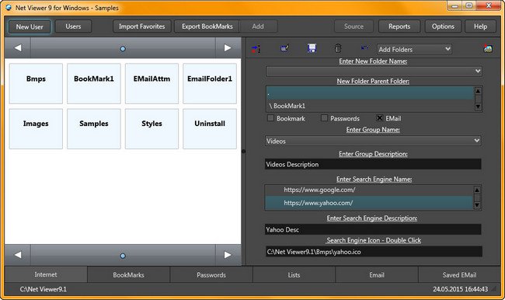Viewport: 505px width, 300px height.
Task: Switch to the BookMarks tab
Action: (128, 274)
